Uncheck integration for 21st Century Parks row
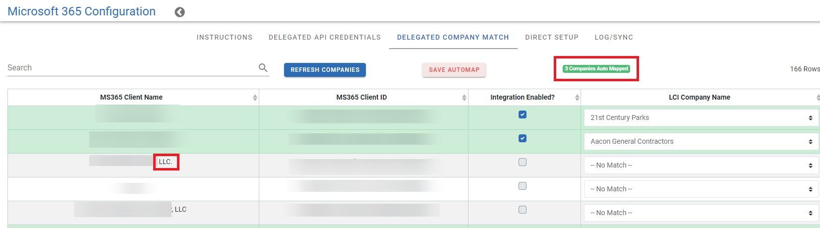The width and height of the screenshot is (820, 228). 523,114
